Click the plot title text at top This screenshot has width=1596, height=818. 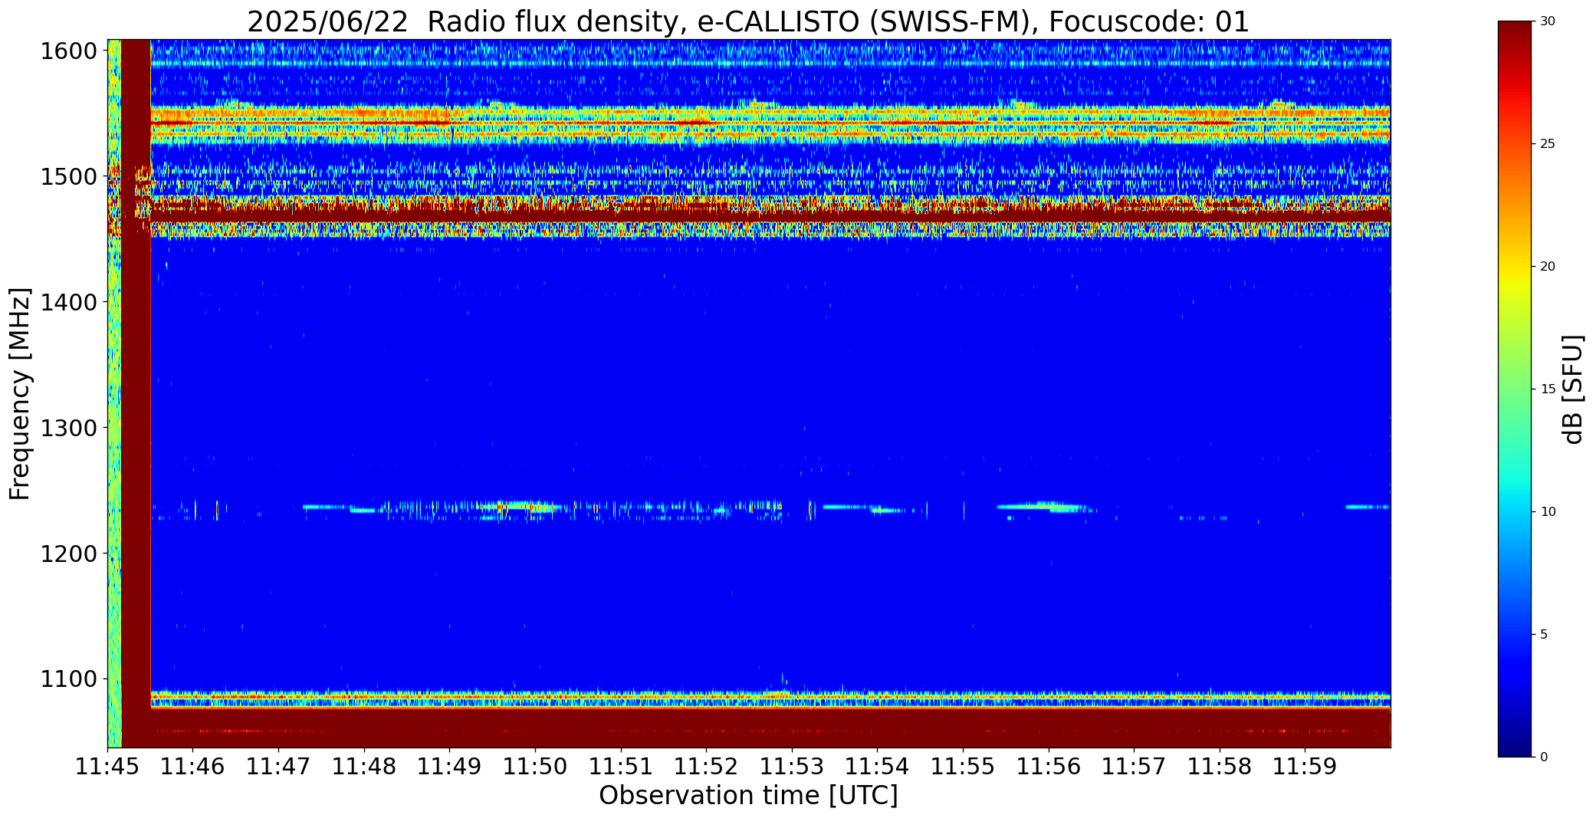[x=748, y=21]
